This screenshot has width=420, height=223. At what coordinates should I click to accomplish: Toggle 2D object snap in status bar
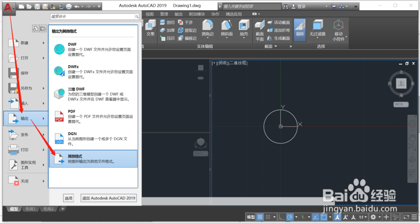pyautogui.click(x=323, y=217)
